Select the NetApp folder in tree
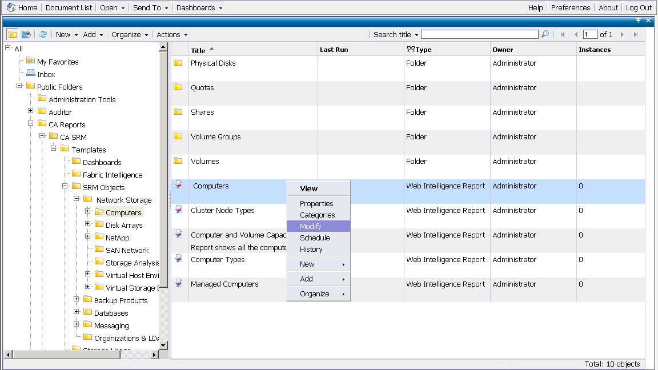658x370 pixels. pyautogui.click(x=117, y=238)
